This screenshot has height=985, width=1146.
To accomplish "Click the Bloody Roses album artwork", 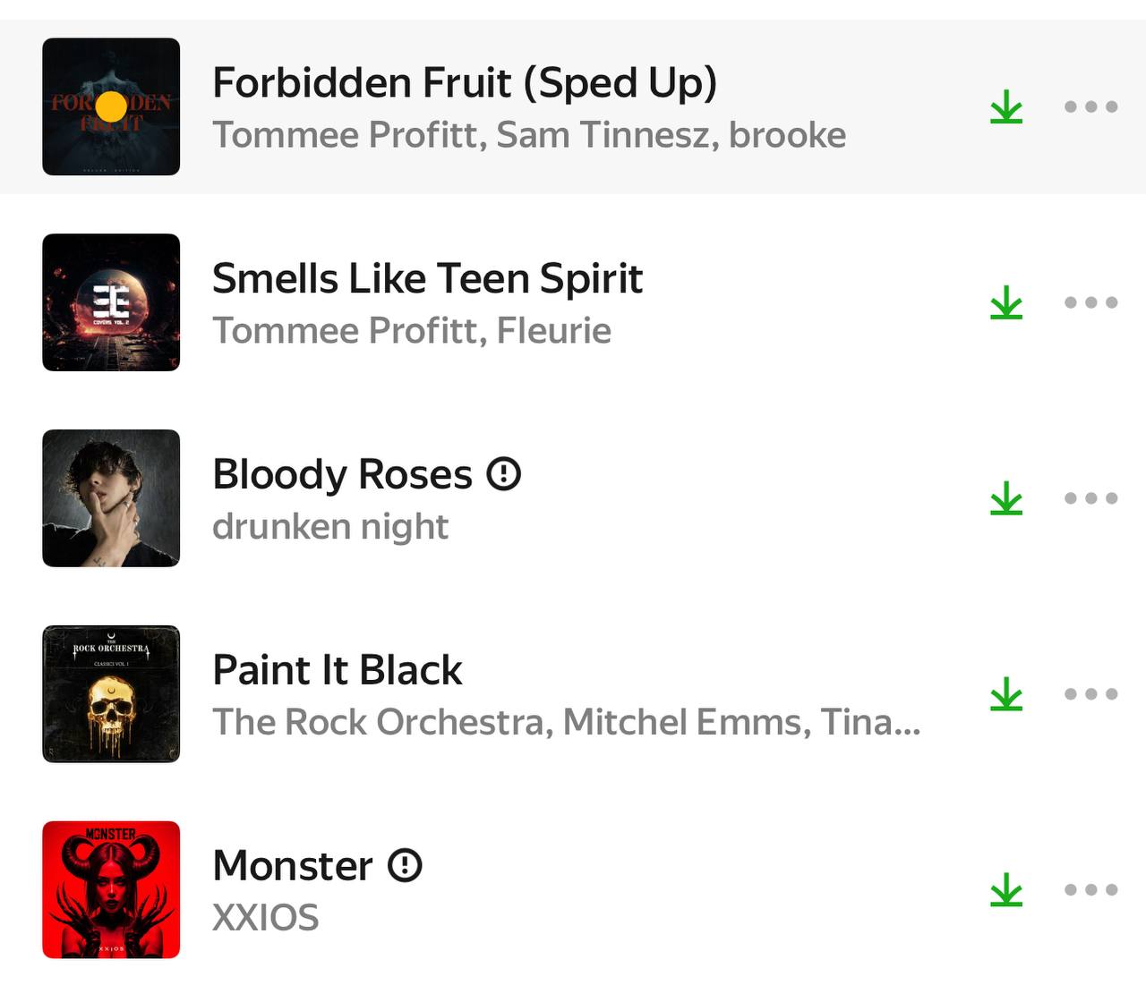I will tap(111, 498).
